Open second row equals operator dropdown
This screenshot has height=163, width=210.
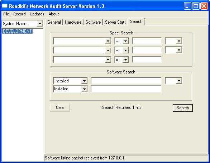click(125, 51)
